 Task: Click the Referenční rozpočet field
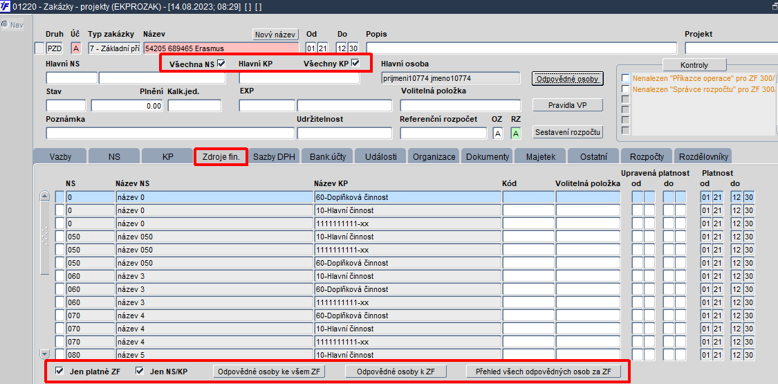pyautogui.click(x=443, y=133)
